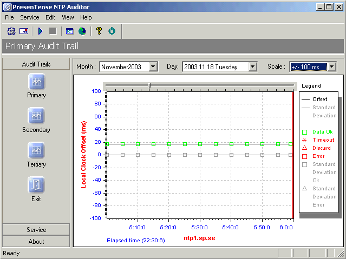Open the Edit menu
Image resolution: width=346 pixels, height=259 pixels.
(50, 17)
